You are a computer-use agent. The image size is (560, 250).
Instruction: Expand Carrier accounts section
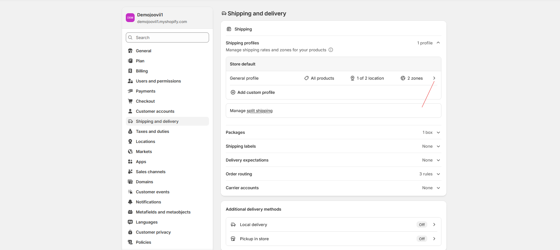[x=438, y=188]
